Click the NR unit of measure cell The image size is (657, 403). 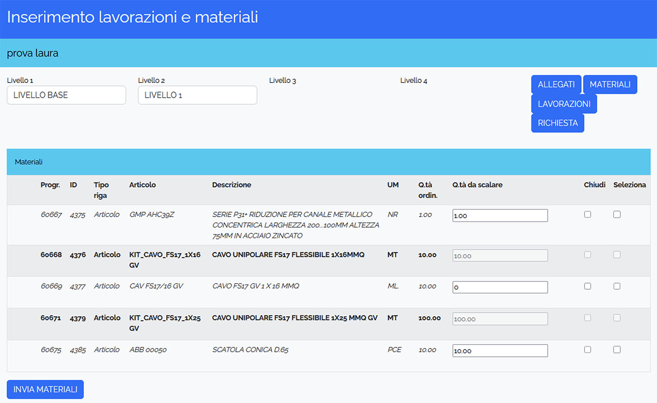click(x=393, y=215)
